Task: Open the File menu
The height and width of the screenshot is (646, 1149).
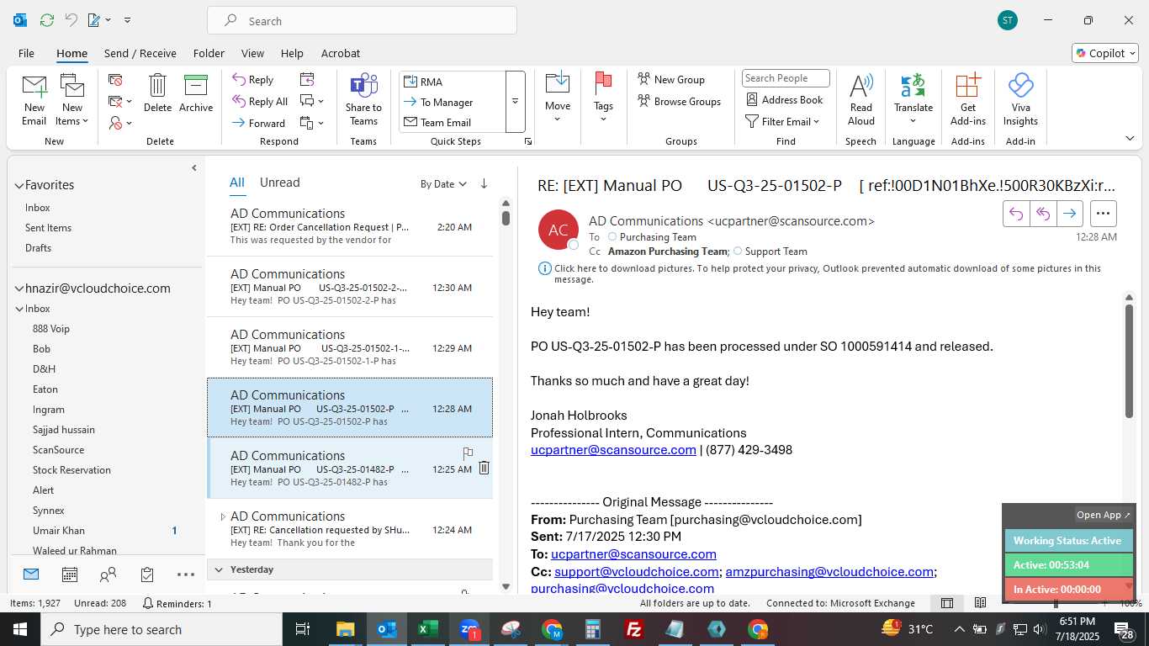Action: click(26, 53)
